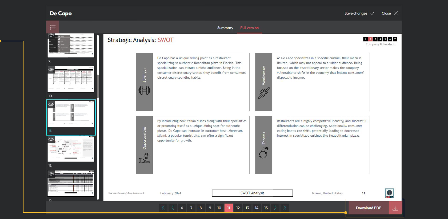Jump to last page arrow
Image resolution: width=448 pixels, height=219 pixels.
point(285,208)
